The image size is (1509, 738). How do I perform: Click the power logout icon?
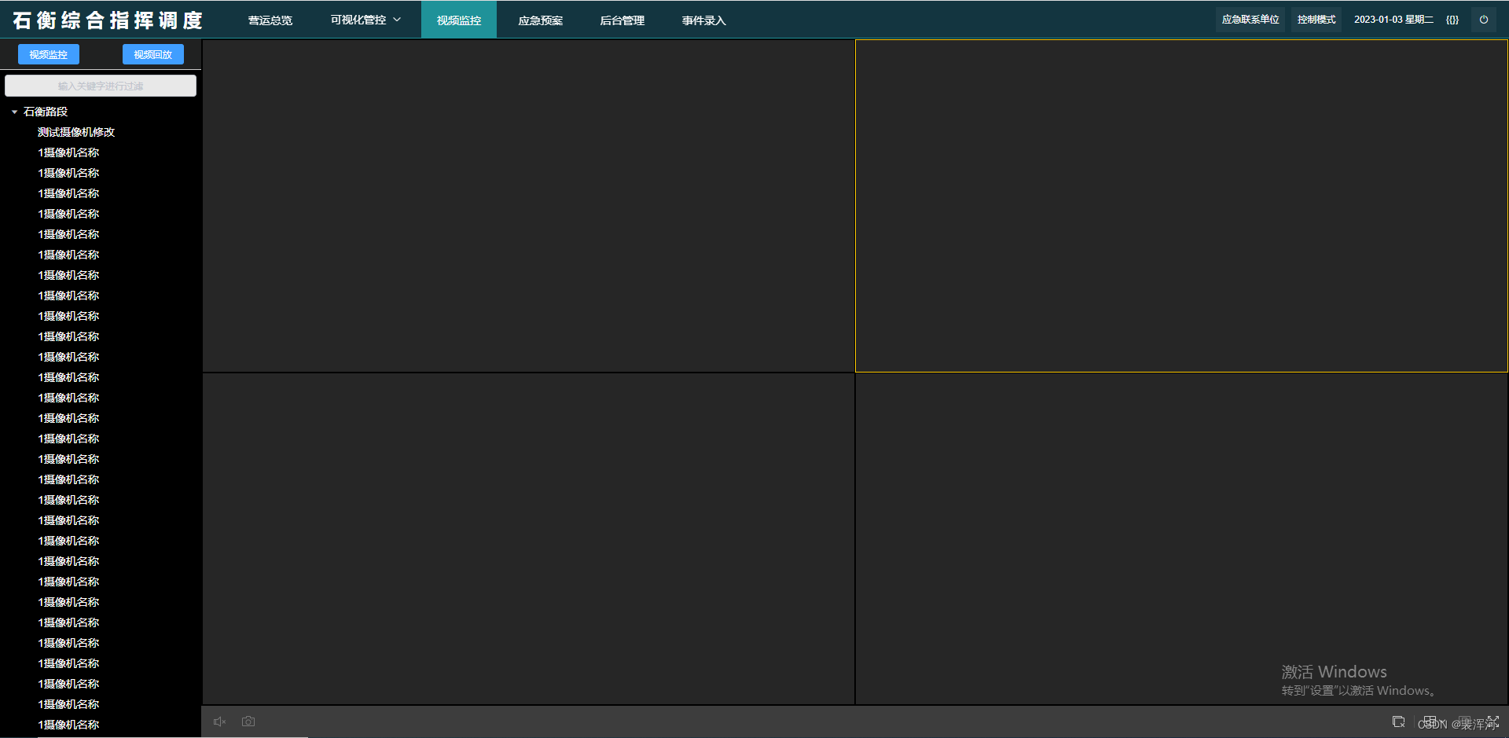coord(1484,20)
